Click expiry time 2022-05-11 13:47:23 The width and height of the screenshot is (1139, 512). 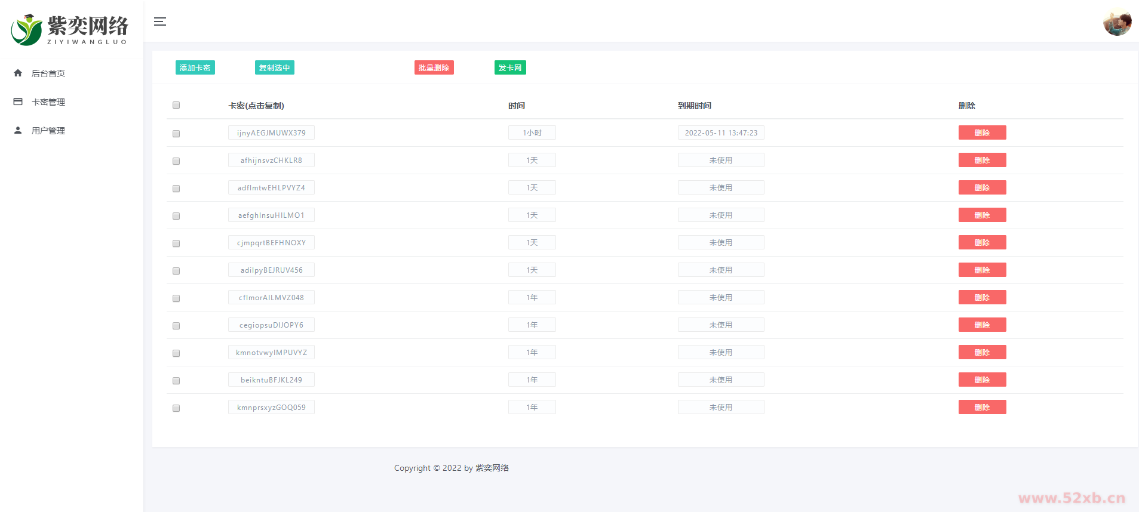coord(721,132)
